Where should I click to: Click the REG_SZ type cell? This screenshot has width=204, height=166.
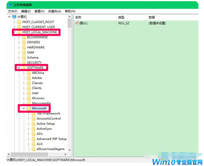(x=124, y=23)
